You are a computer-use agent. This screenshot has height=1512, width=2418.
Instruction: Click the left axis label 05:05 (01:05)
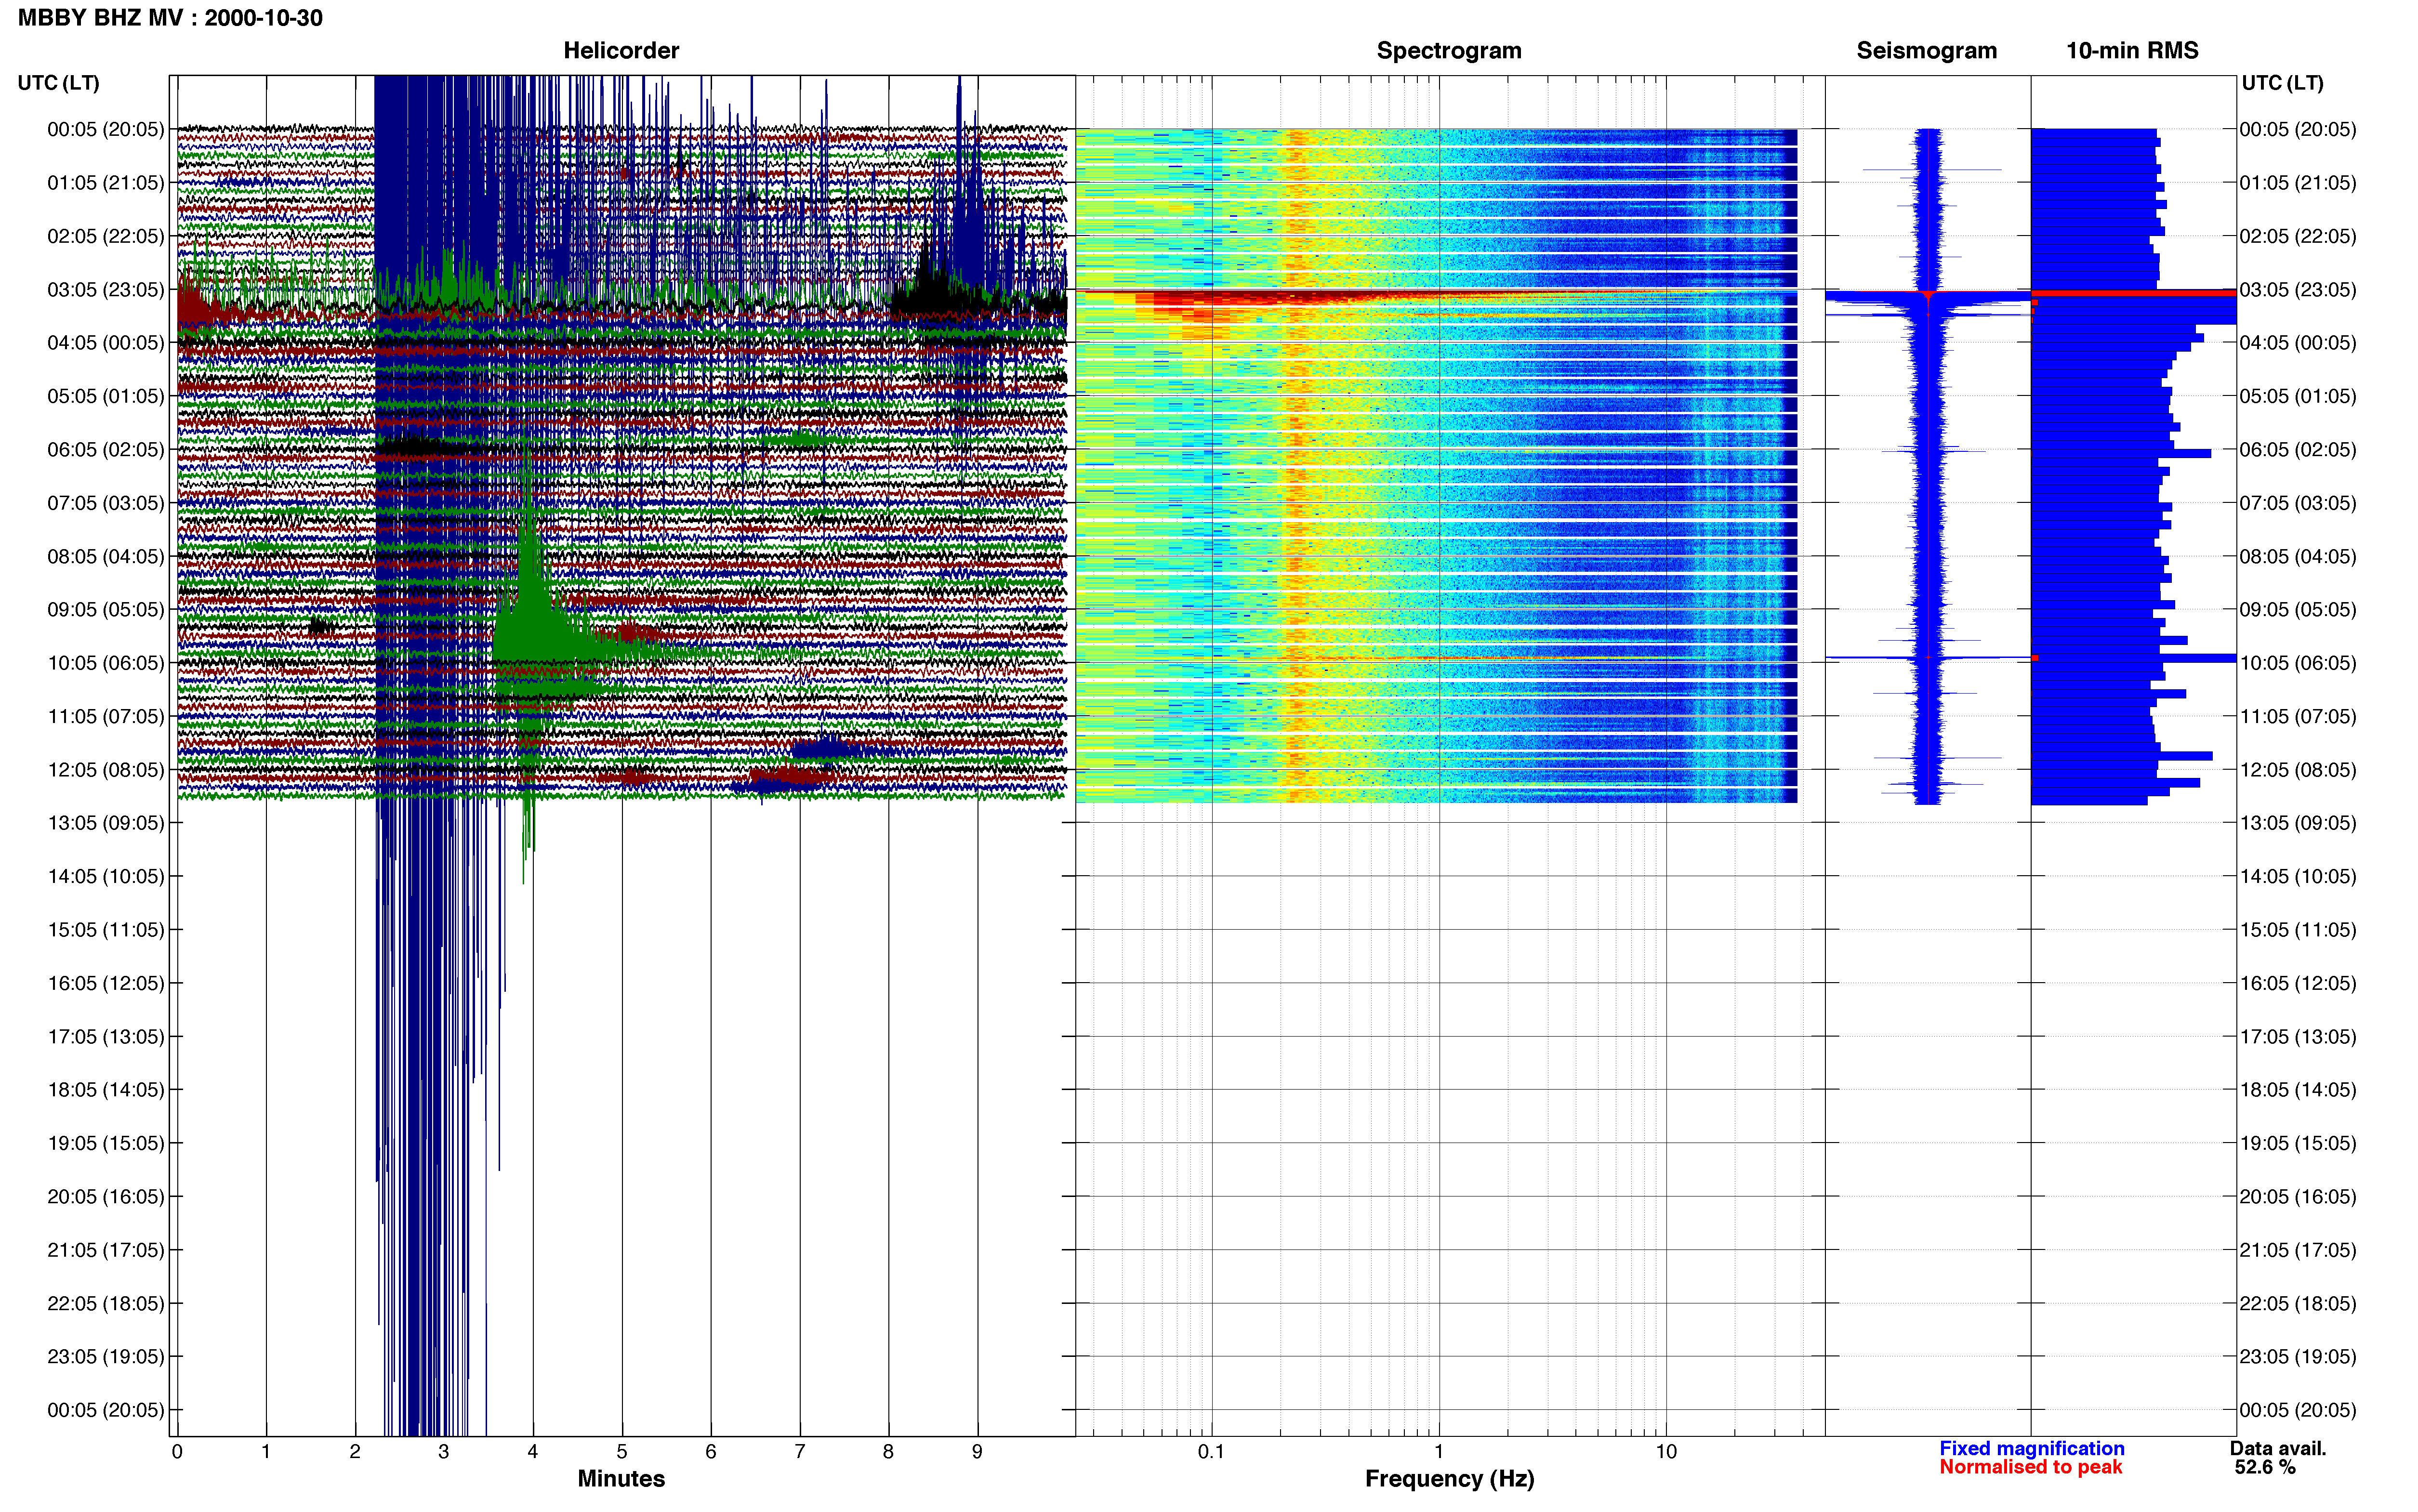point(106,396)
